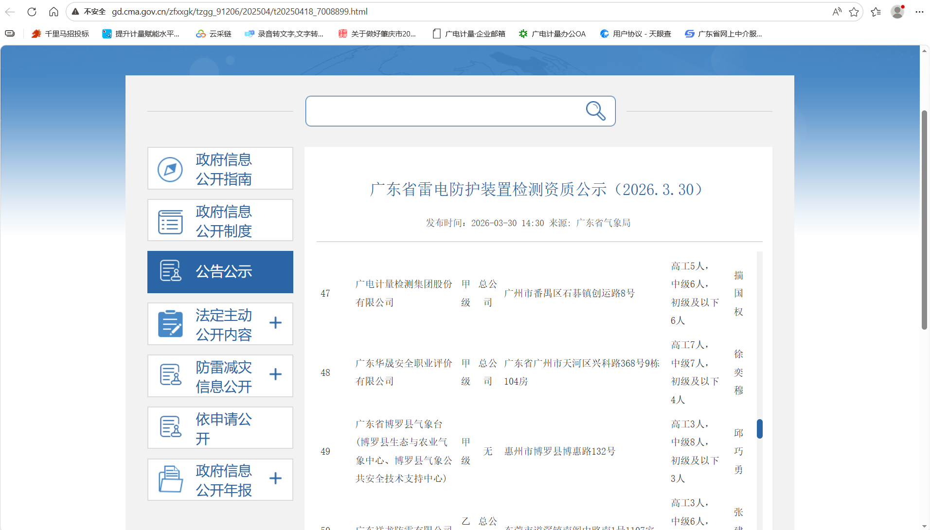931x530 pixels.
Task: Open the 千里马招投标 bookmark
Action: pos(60,34)
